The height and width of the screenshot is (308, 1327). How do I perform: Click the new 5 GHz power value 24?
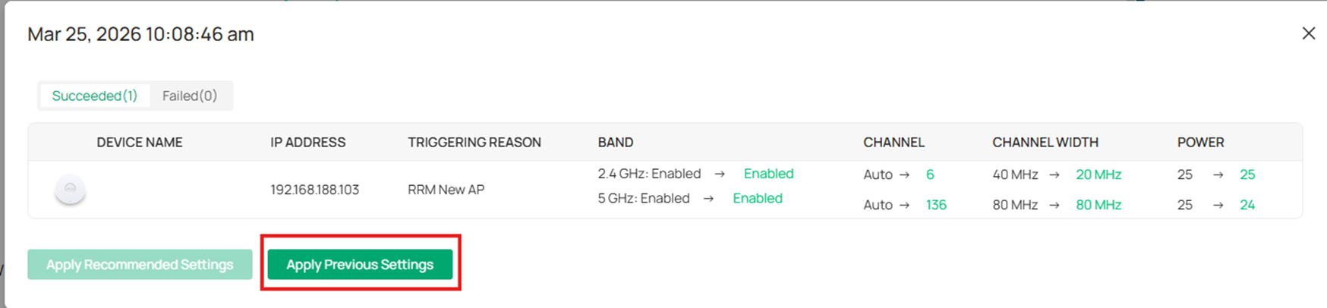pos(1247,205)
